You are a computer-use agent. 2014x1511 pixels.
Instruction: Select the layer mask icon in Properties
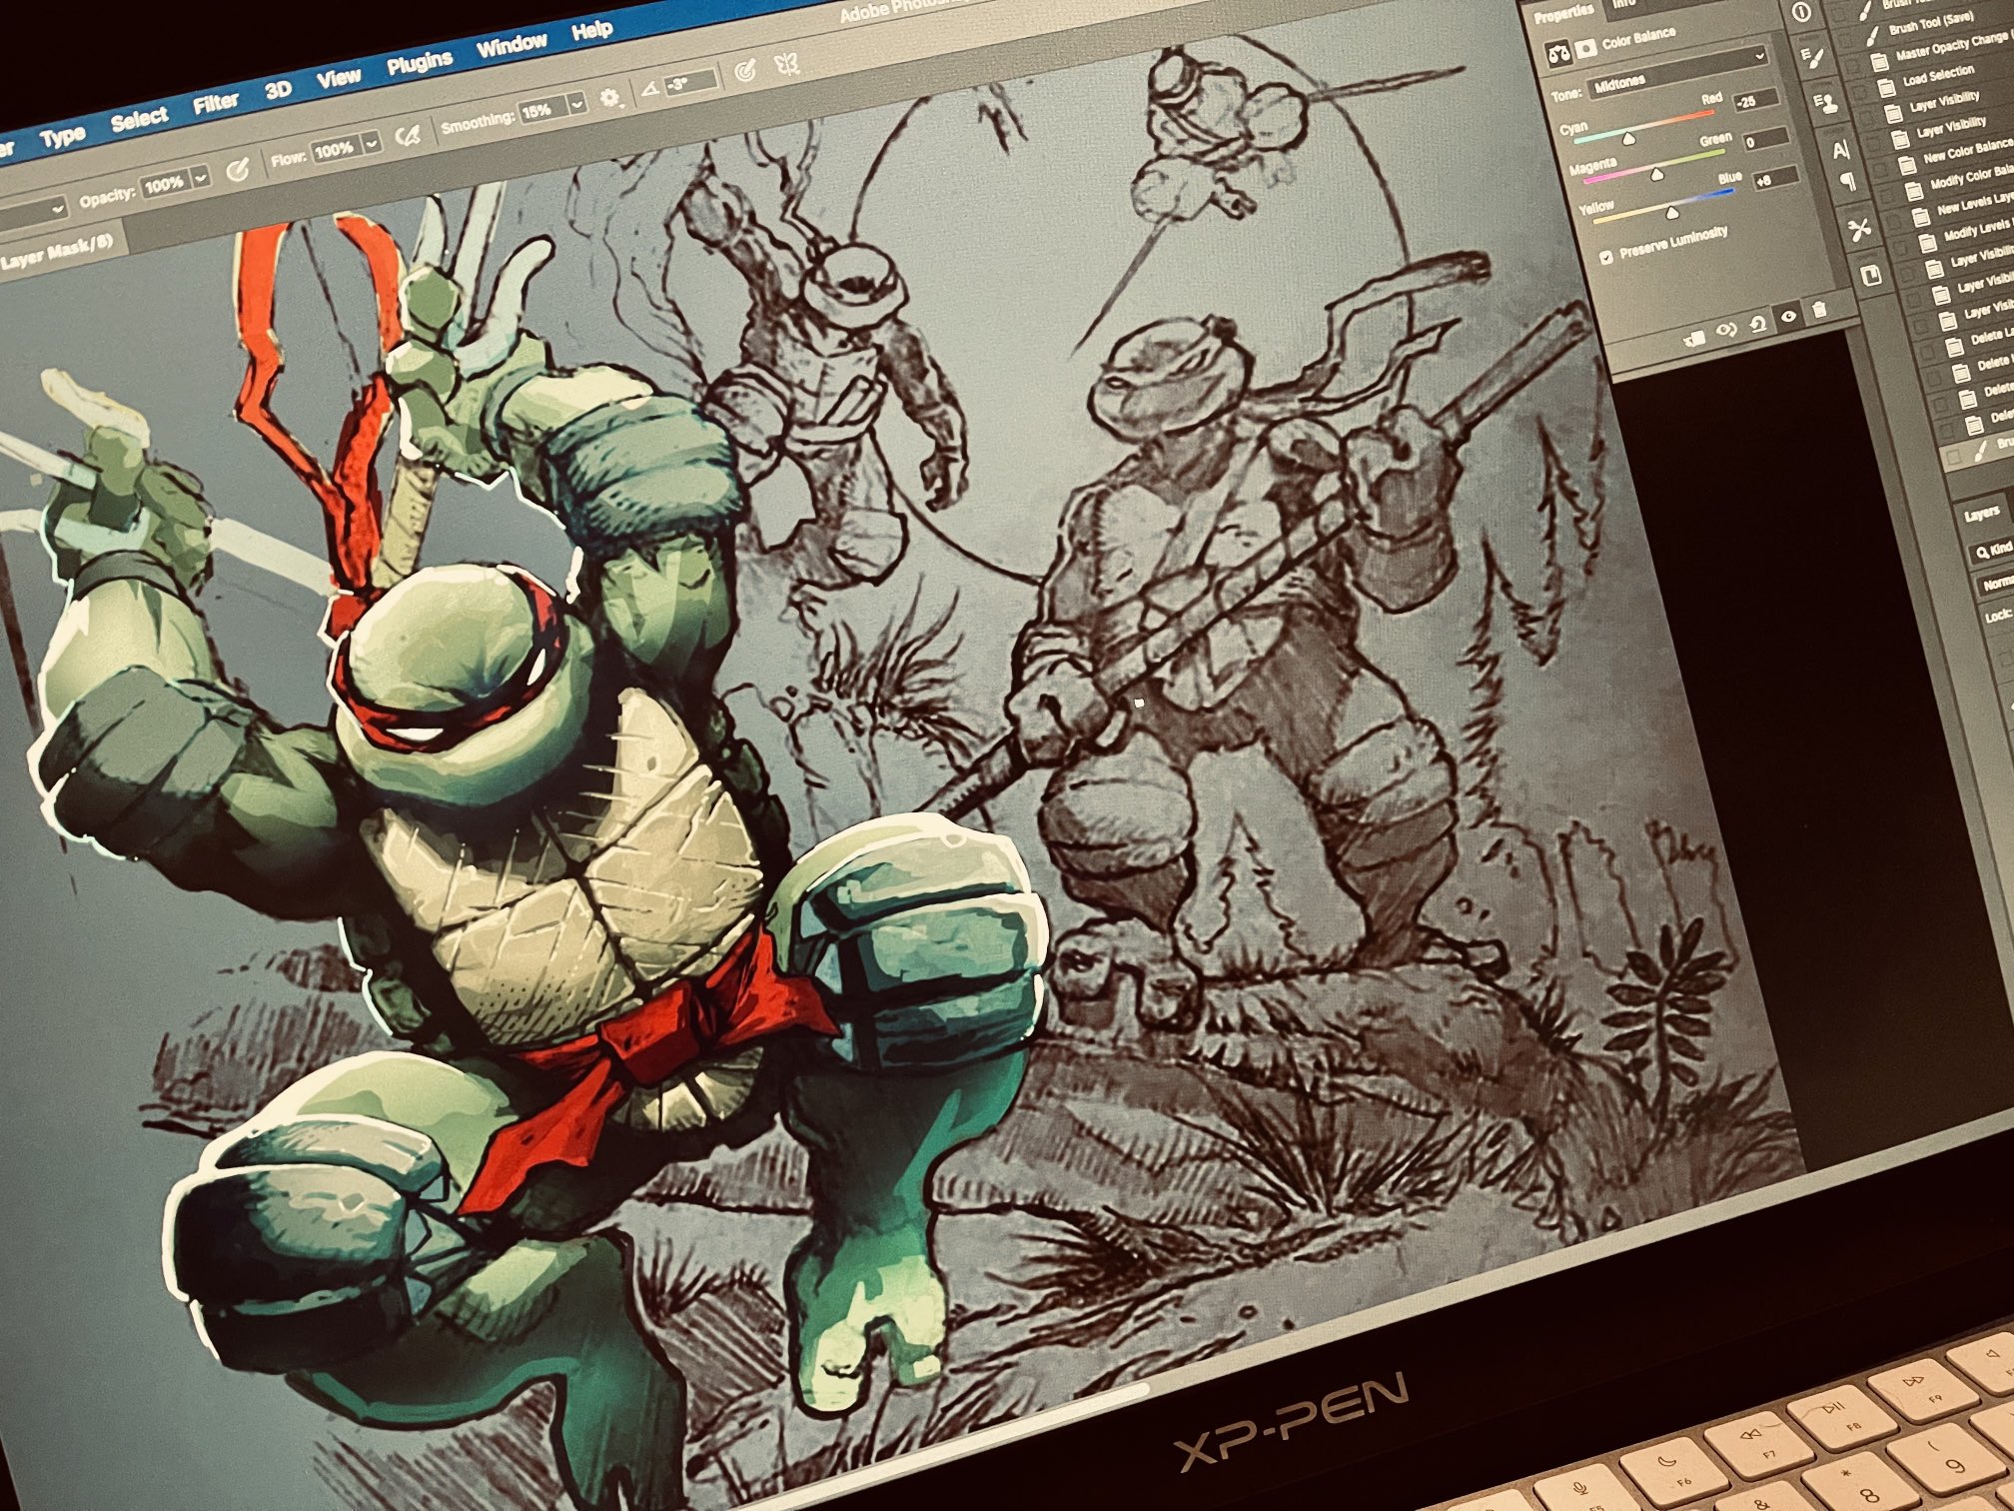click(x=1586, y=50)
